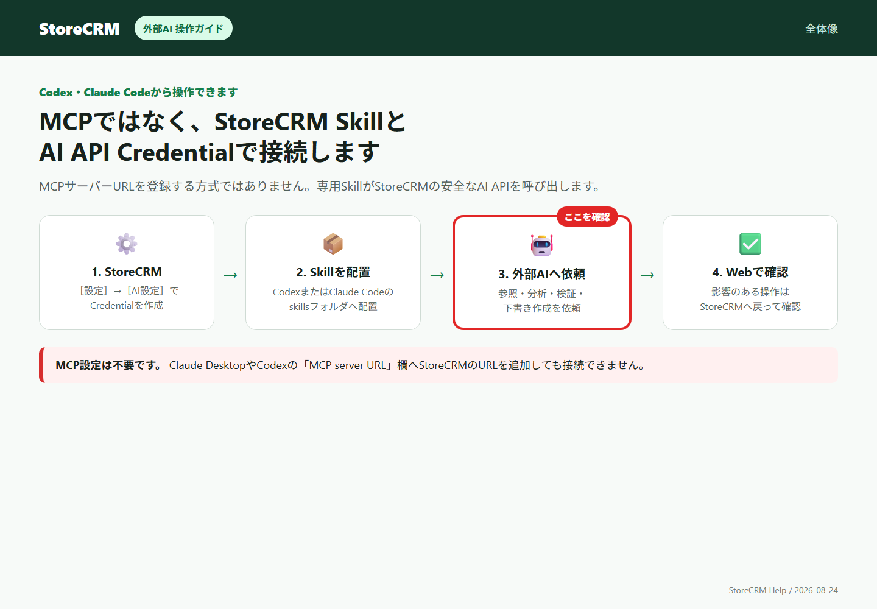Image resolution: width=877 pixels, height=609 pixels.
Task: Click the heading "4. Webで確認"
Action: click(x=750, y=272)
